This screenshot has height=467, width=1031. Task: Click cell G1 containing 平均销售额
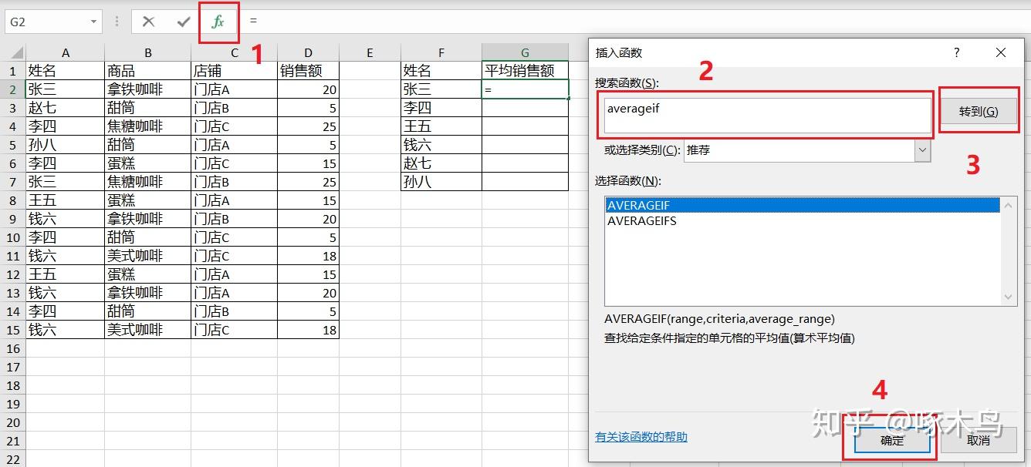[525, 71]
